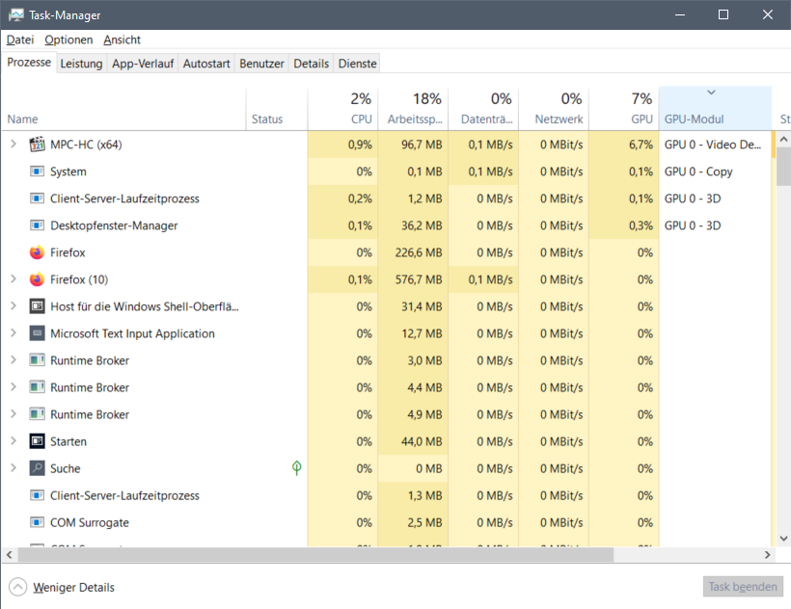Image resolution: width=791 pixels, height=609 pixels.
Task: Click the horizontal scrollbar right arrow
Action: (x=767, y=555)
